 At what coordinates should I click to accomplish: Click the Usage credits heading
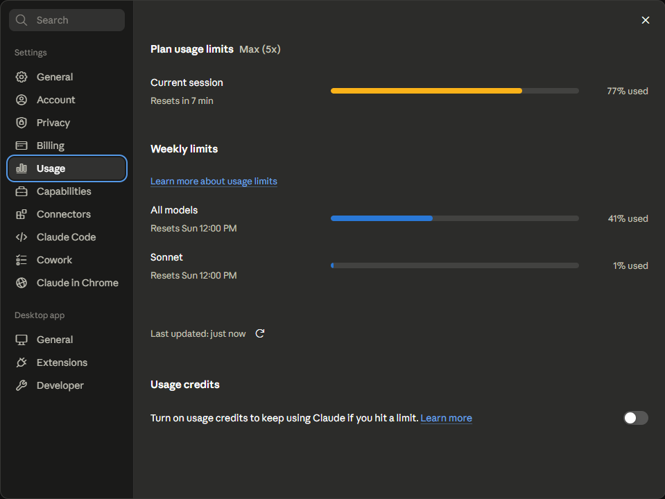[185, 385]
